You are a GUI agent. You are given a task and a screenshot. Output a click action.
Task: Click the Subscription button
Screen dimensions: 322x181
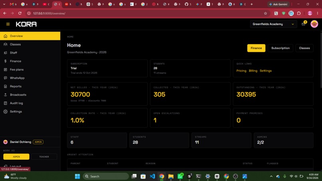click(x=280, y=48)
